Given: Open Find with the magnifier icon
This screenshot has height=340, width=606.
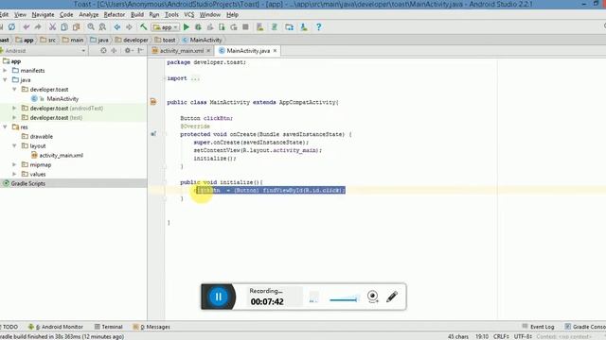Looking at the screenshot, I should (x=91, y=27).
